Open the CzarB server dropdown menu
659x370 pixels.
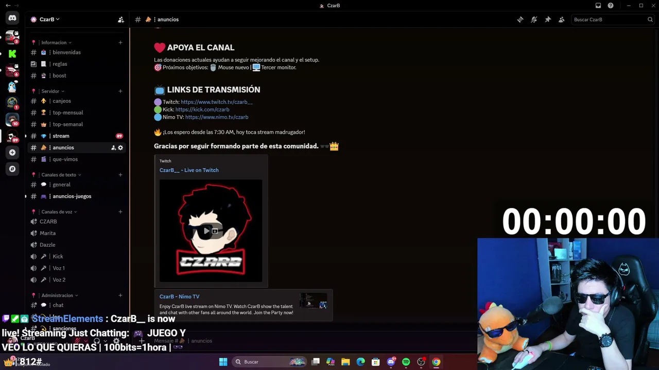tap(49, 20)
